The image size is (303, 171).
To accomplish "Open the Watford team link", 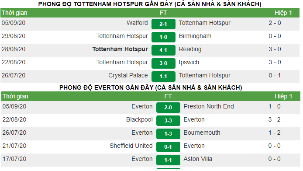I will pyautogui.click(x=137, y=23).
